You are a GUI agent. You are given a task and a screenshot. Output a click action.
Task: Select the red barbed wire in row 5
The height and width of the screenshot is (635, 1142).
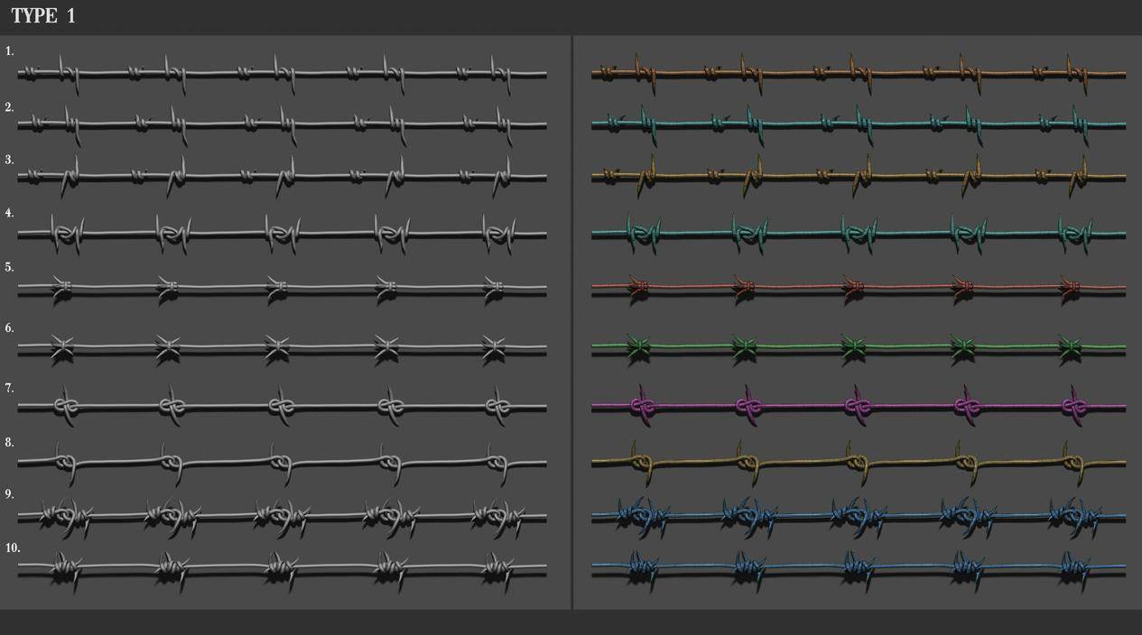pyautogui.click(x=858, y=289)
